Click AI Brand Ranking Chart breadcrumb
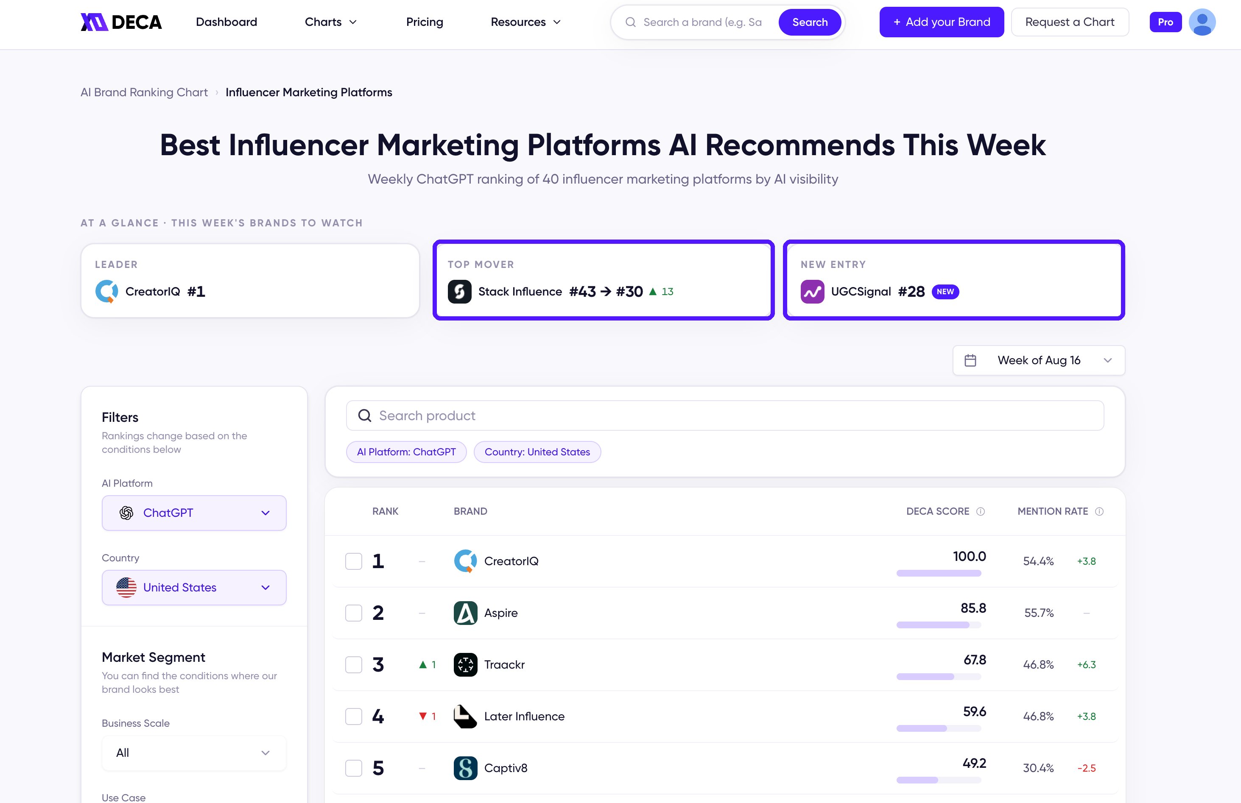Viewport: 1241px width, 803px height. pyautogui.click(x=144, y=92)
